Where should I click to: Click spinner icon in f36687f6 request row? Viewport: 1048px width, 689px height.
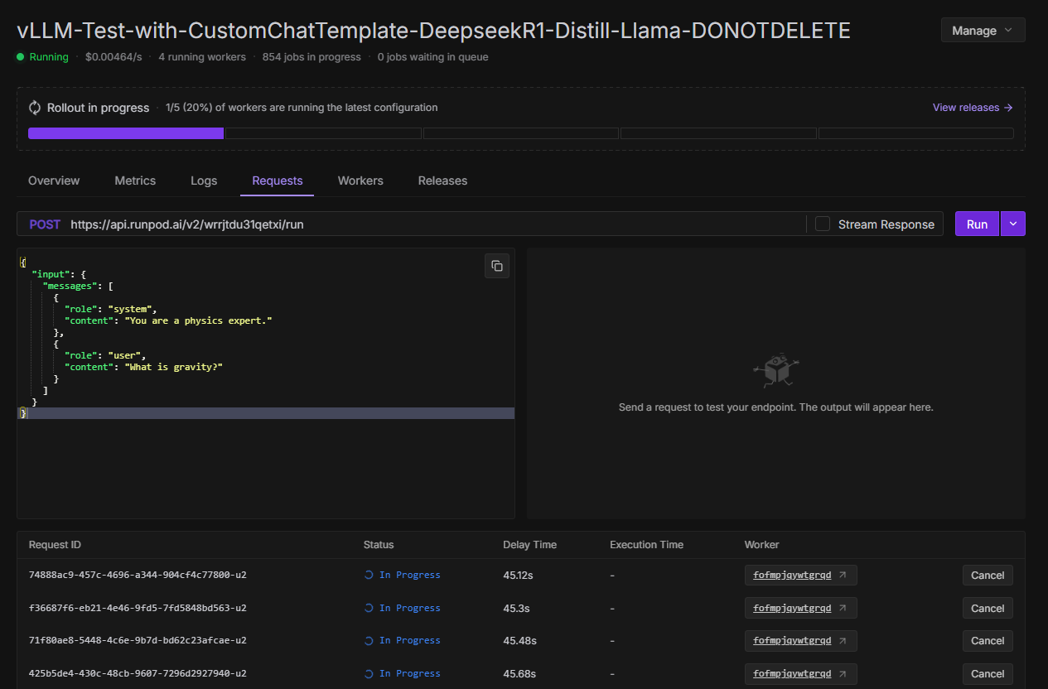[x=369, y=608]
